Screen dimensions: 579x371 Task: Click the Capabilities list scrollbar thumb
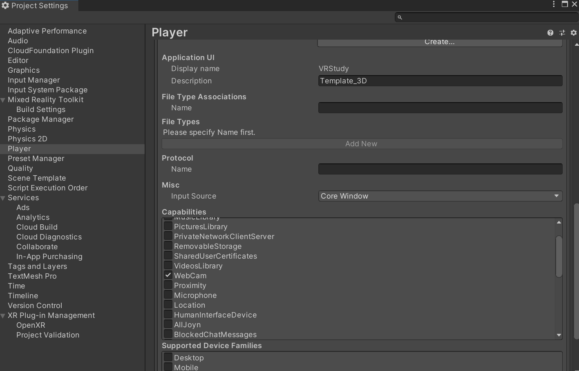click(x=559, y=257)
